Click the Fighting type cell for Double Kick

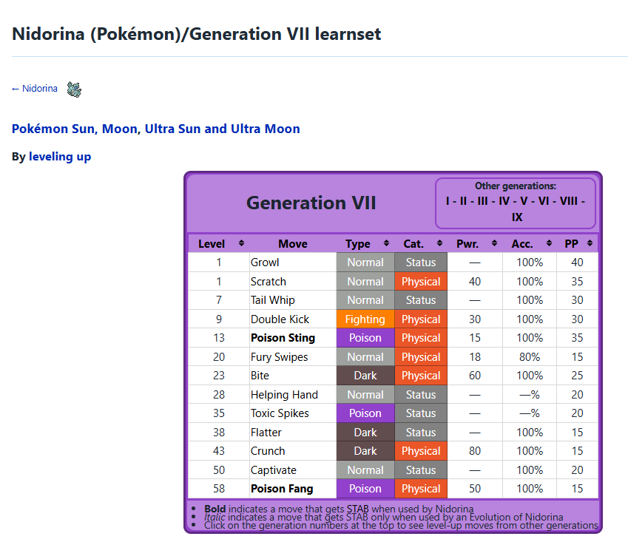(365, 319)
